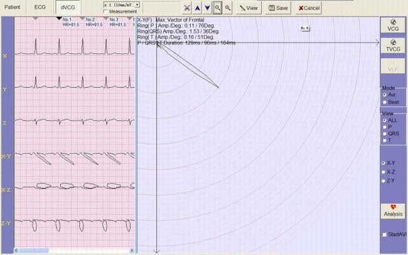Click the zoom in magnifier icon
The width and height of the screenshot is (408, 255).
[x=228, y=8]
